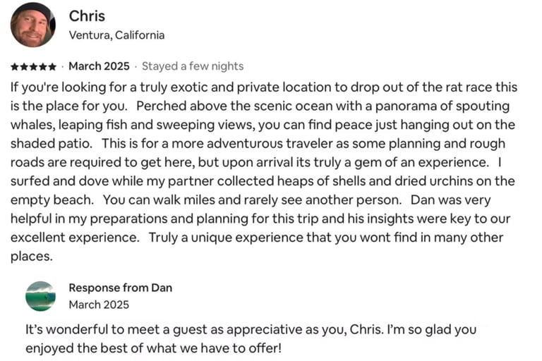Click the fifth and last rating star

pyautogui.click(x=52, y=66)
